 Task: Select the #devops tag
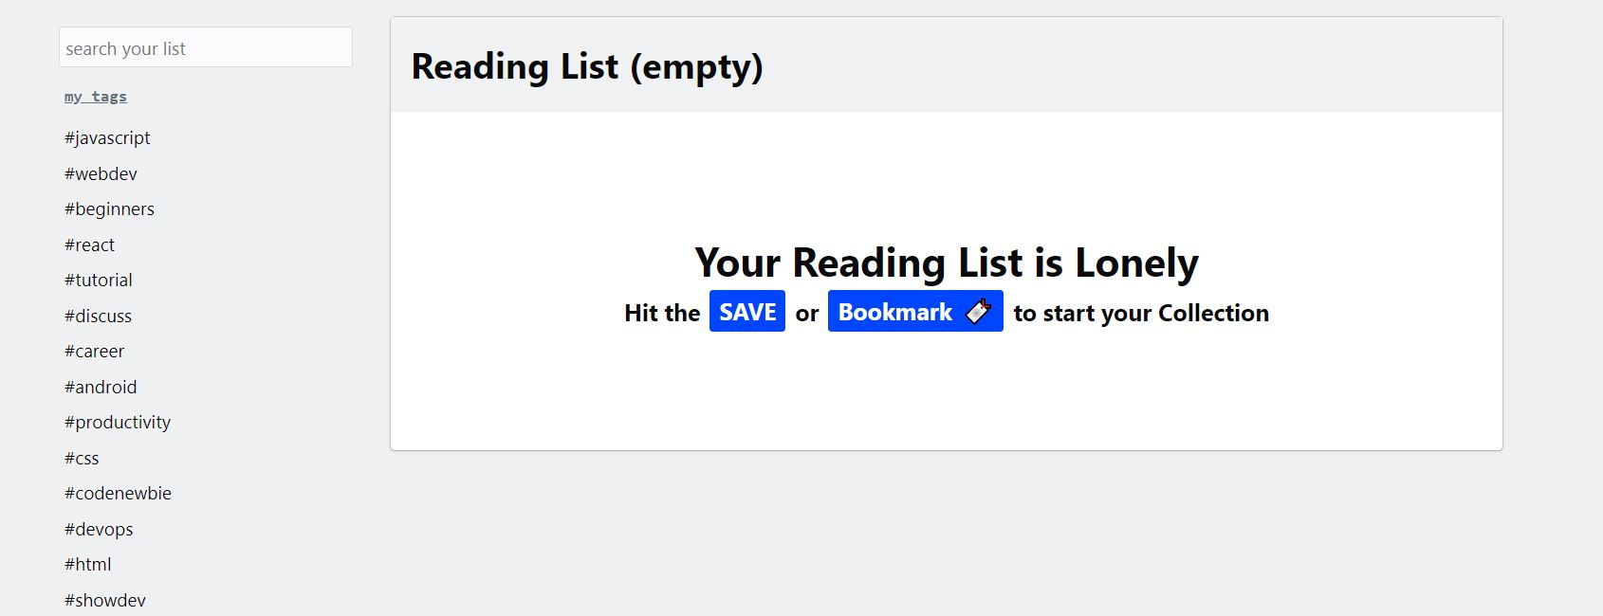point(99,529)
